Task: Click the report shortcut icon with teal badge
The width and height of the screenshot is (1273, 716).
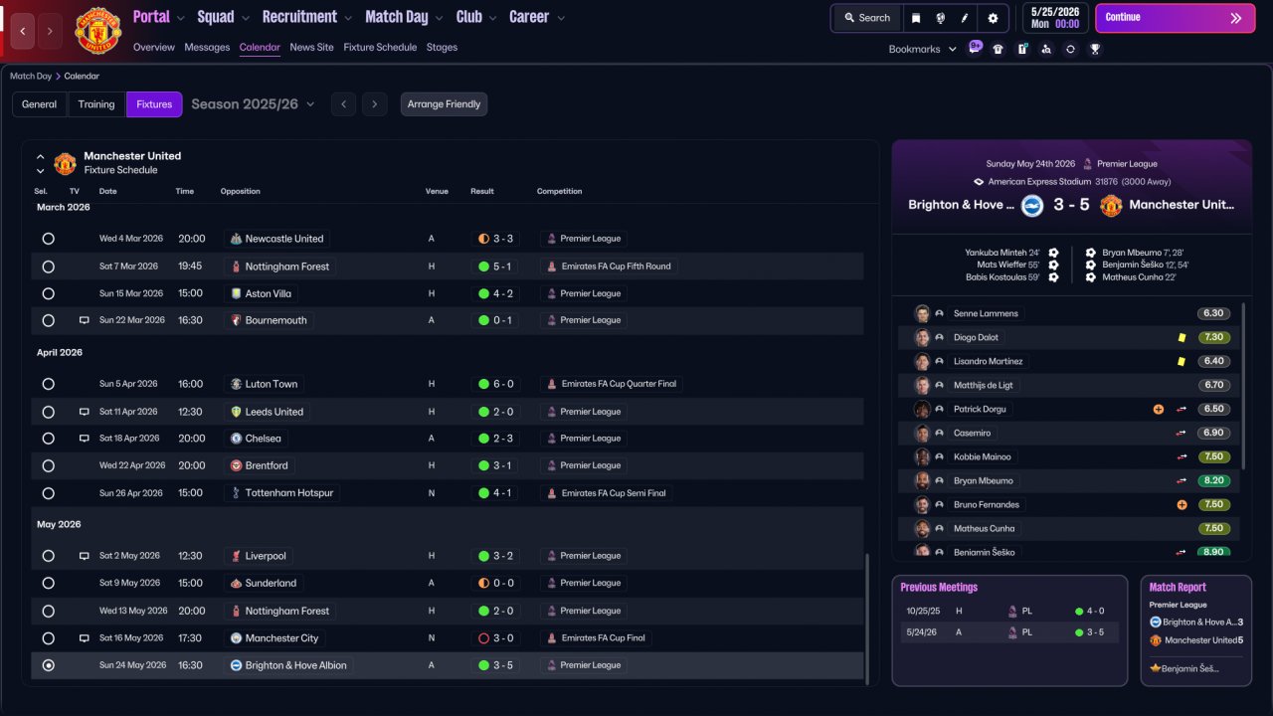Action: pyautogui.click(x=1022, y=49)
